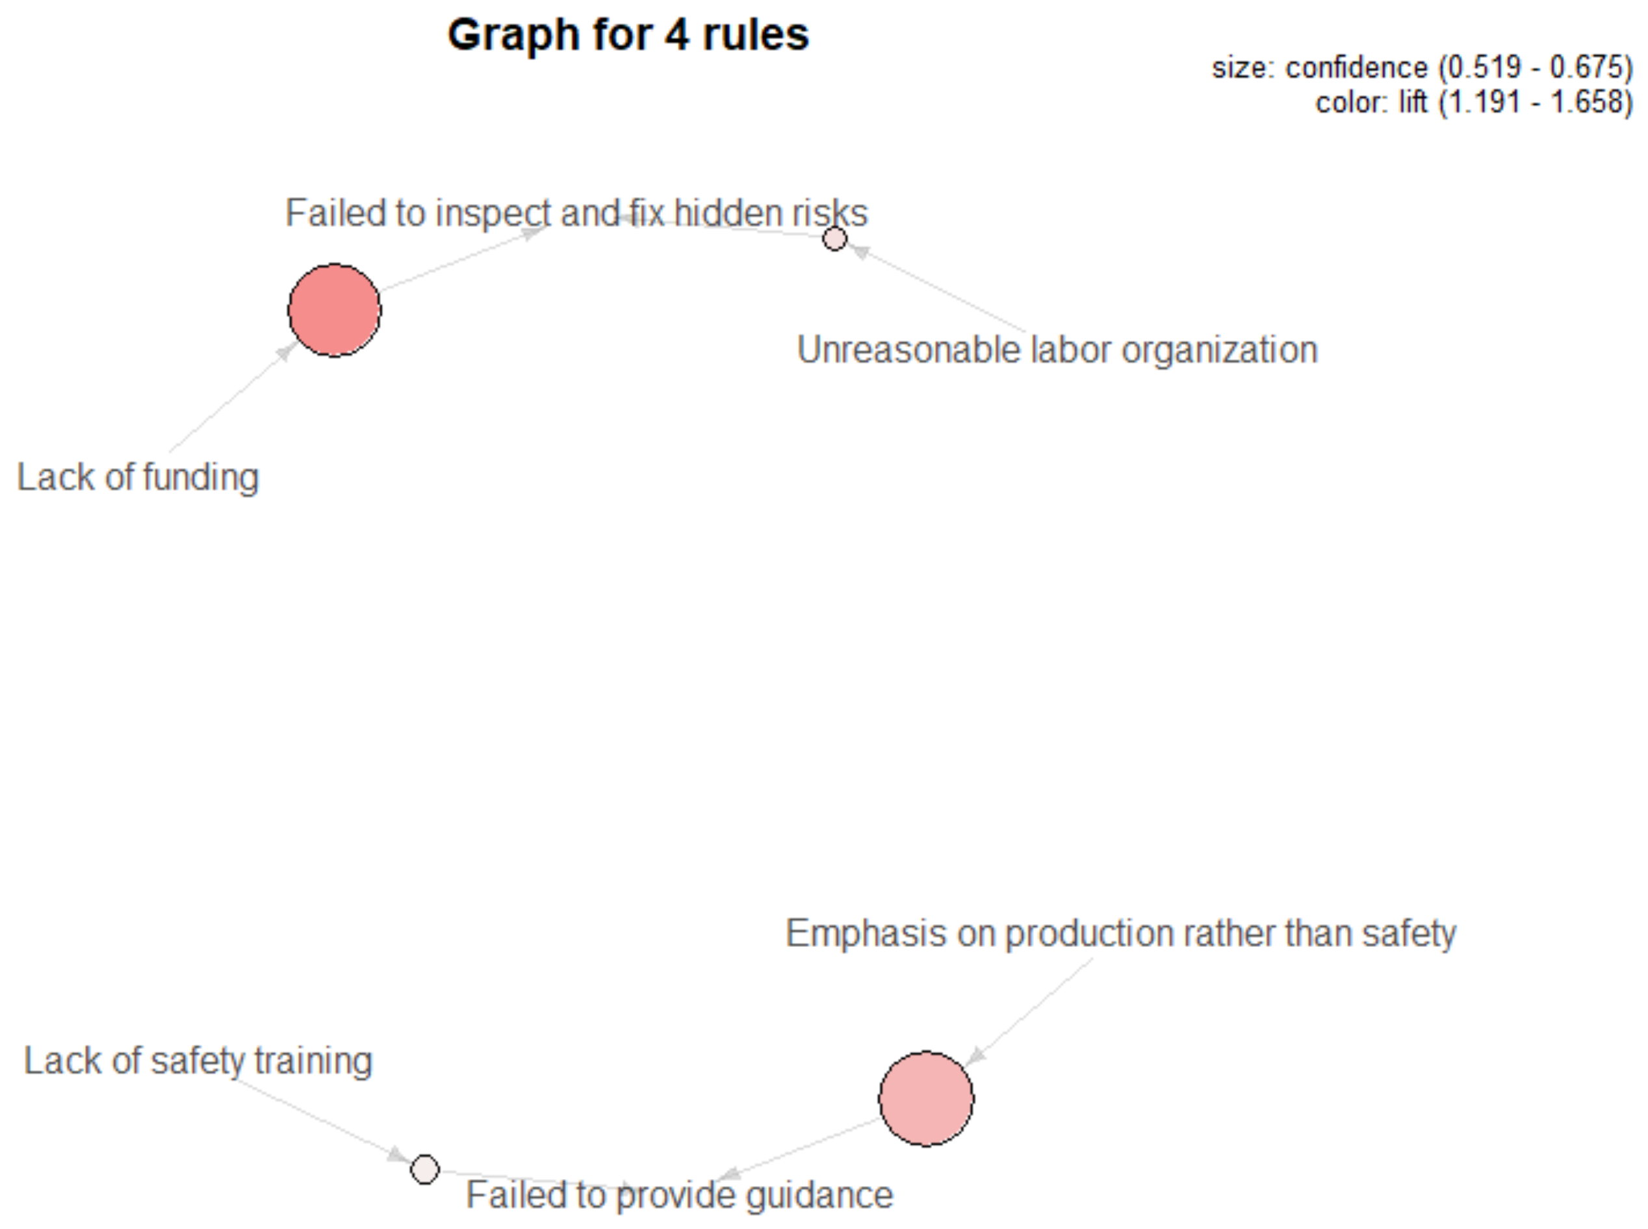1648x1229 pixels.
Task: Click the 'Graph for 4 rules' title
Action: click(628, 34)
